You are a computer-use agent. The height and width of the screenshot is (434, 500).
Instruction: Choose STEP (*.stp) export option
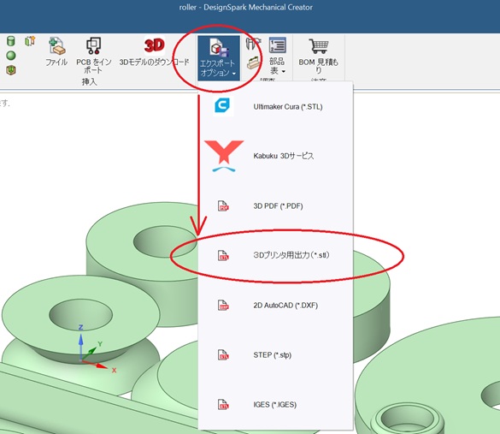pos(275,354)
